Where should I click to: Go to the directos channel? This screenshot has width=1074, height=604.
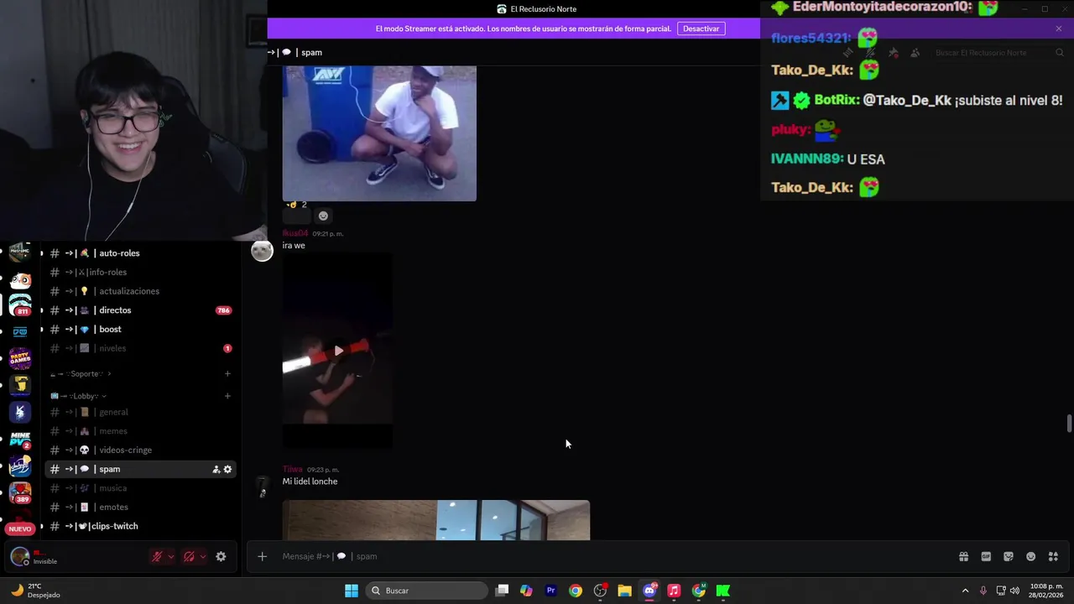[140, 310]
